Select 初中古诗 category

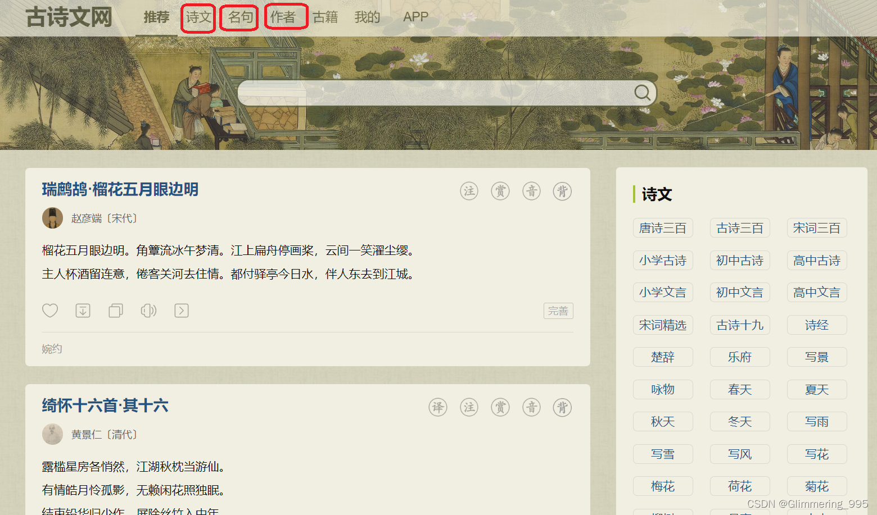740,261
